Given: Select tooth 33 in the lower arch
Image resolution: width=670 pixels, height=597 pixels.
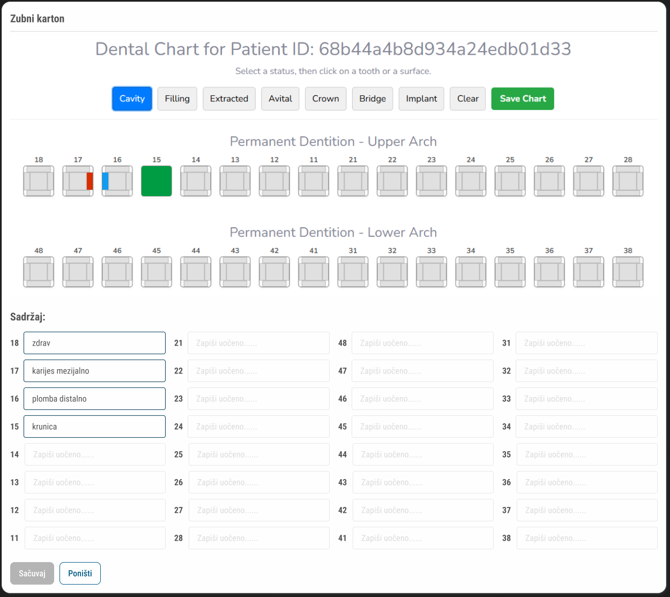Looking at the screenshot, I should point(431,272).
